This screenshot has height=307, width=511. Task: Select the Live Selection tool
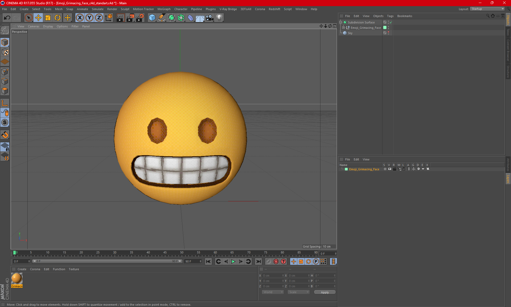click(28, 18)
